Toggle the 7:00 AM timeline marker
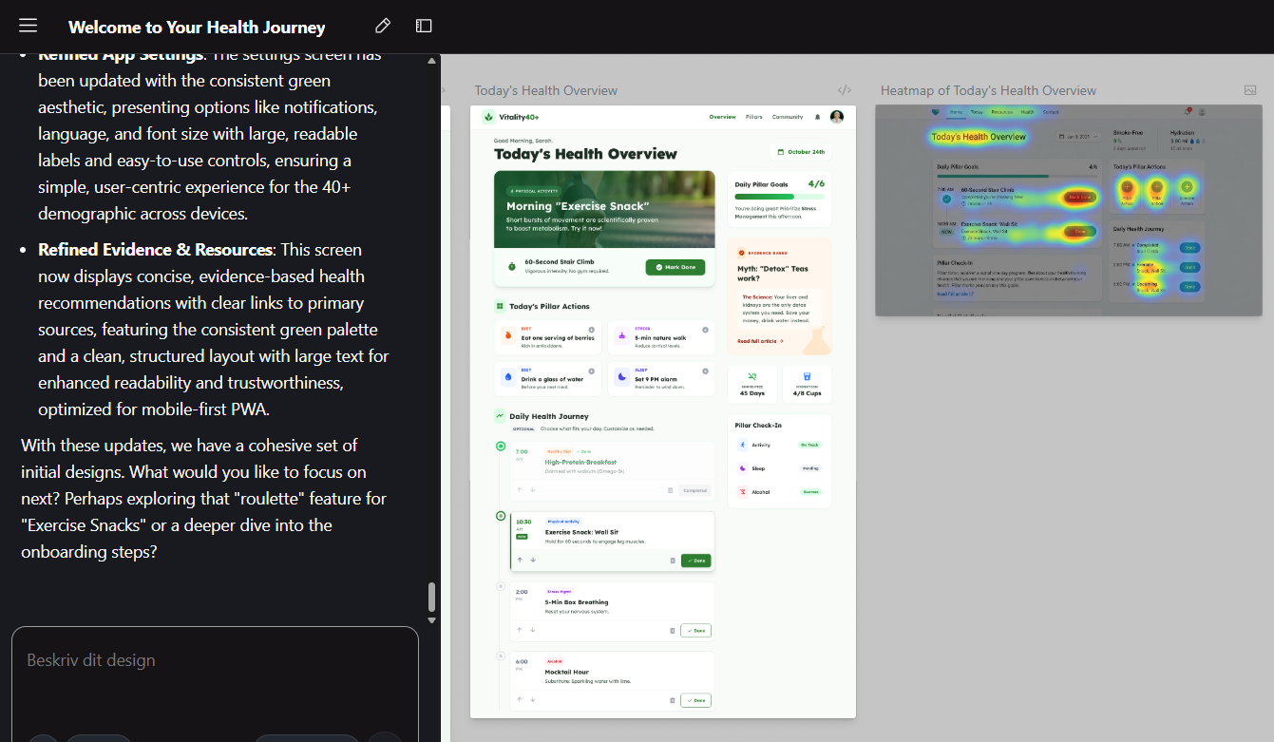The height and width of the screenshot is (742, 1274). [x=501, y=446]
